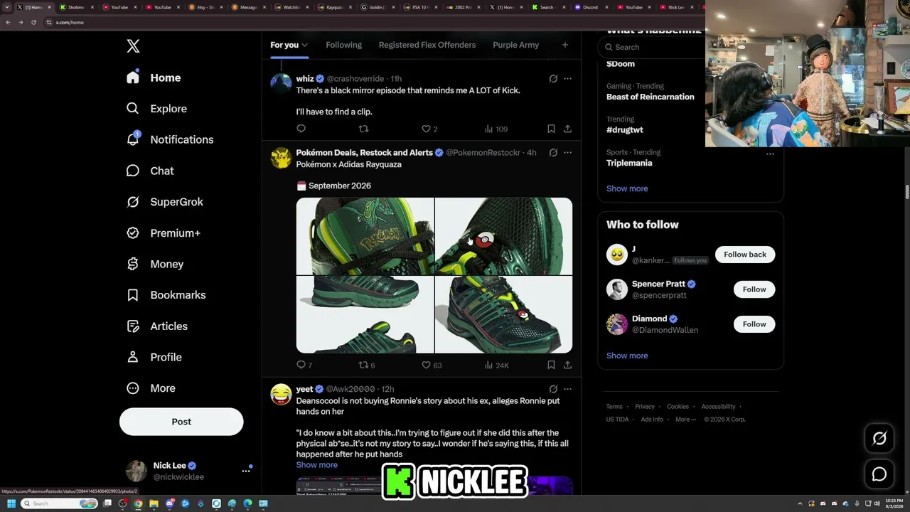Show hidden system tray icons
This screenshot has width=910, height=512.
tap(800, 503)
